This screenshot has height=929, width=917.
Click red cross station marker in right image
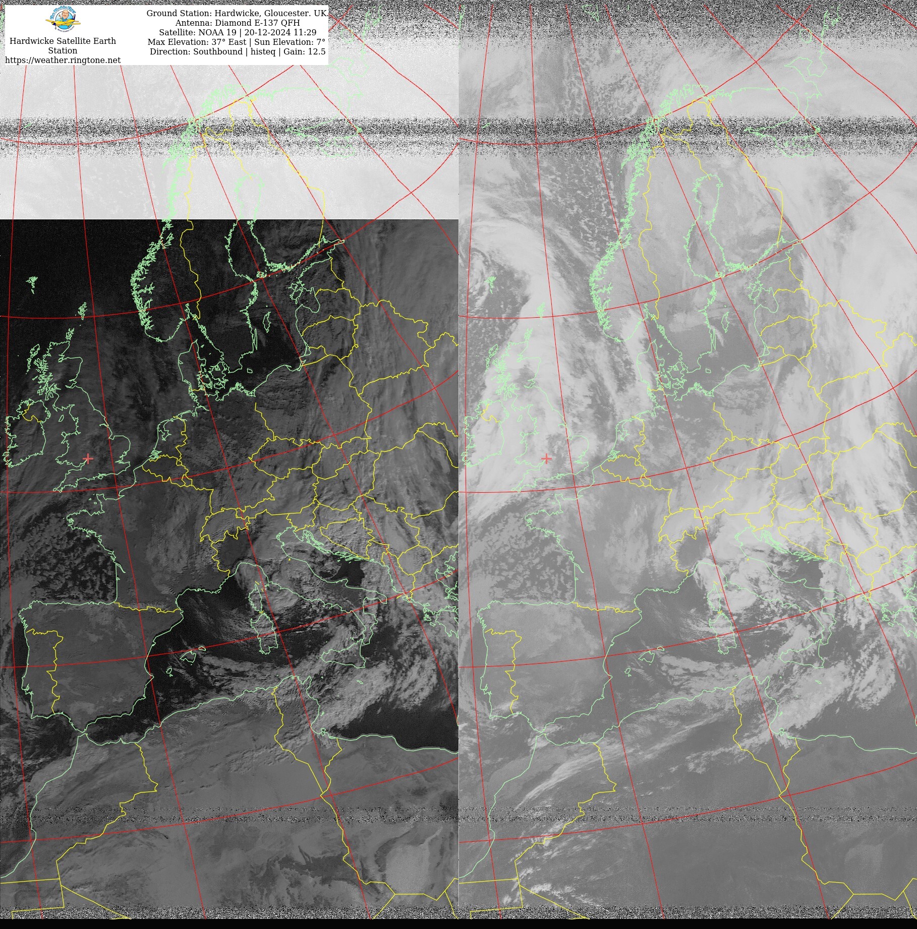coord(546,458)
